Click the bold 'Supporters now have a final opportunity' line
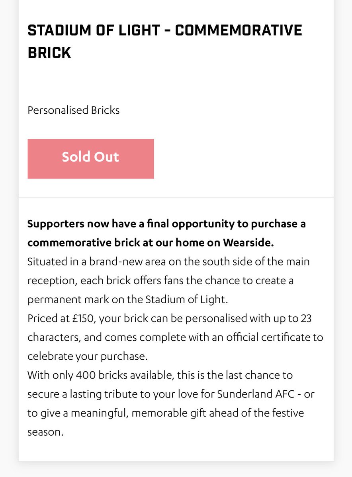This screenshot has width=352, height=477. tap(166, 224)
